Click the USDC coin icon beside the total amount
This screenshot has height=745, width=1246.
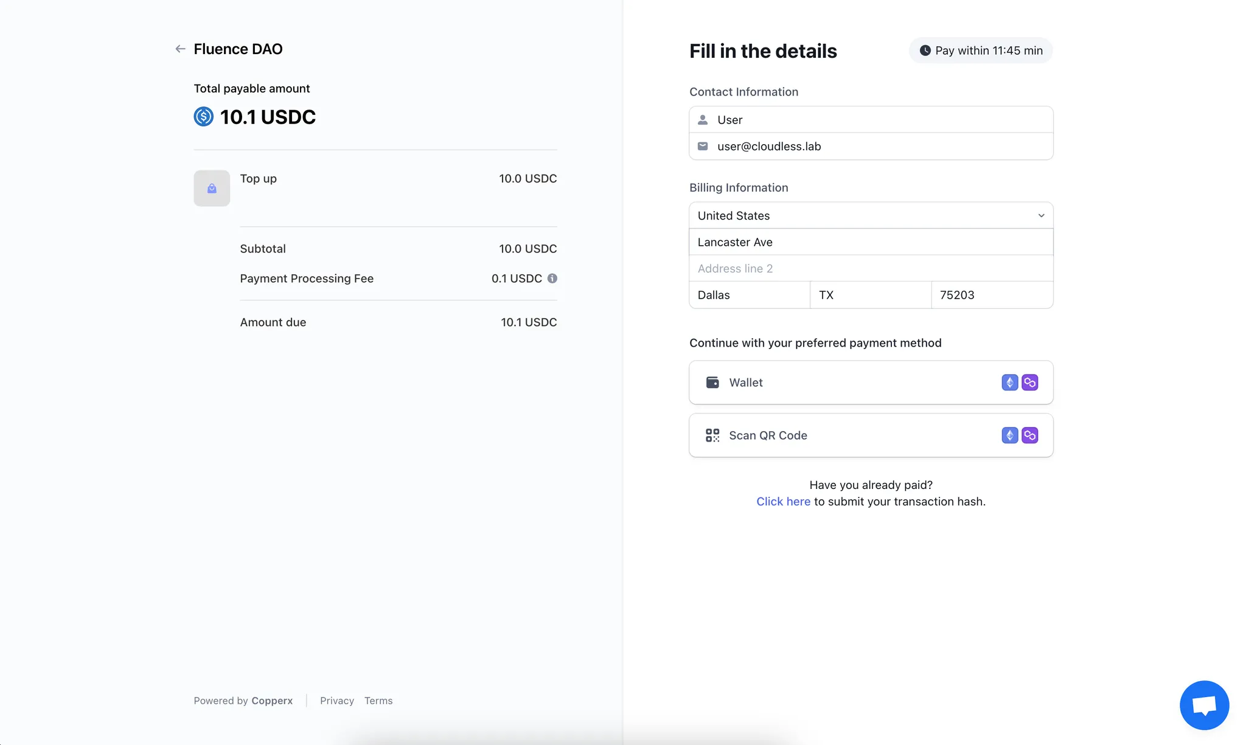tap(203, 117)
